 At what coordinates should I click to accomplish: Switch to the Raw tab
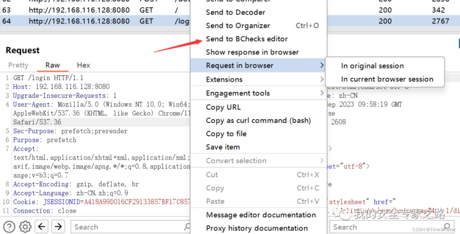pyautogui.click(x=53, y=65)
